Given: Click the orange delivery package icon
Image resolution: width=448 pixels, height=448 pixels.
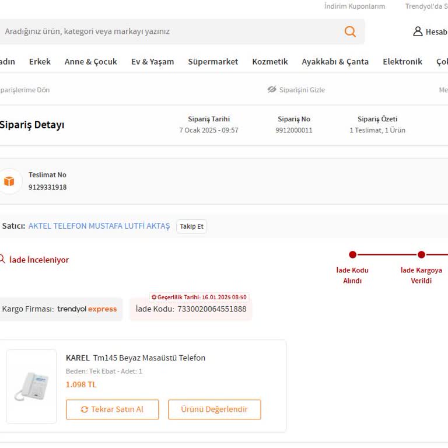Looking at the screenshot, I should 9,181.
